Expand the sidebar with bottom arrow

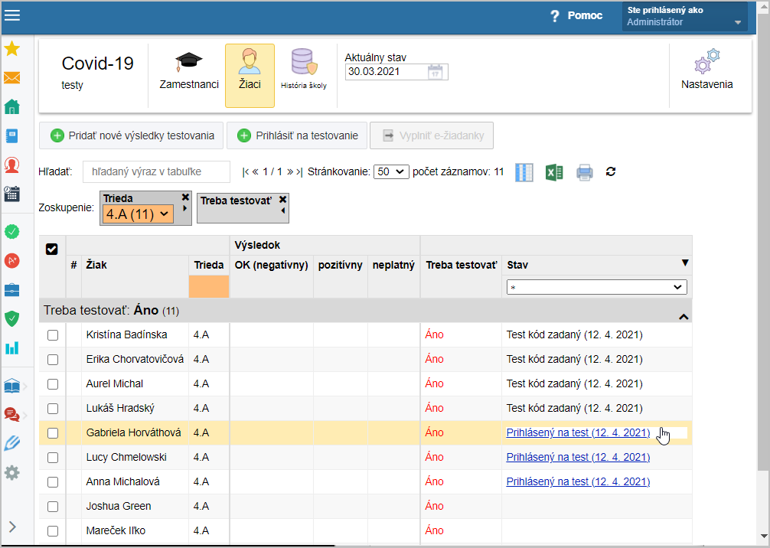(x=13, y=527)
